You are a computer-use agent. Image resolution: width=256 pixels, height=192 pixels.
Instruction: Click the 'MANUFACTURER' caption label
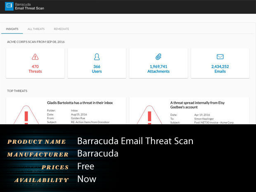[38, 154]
